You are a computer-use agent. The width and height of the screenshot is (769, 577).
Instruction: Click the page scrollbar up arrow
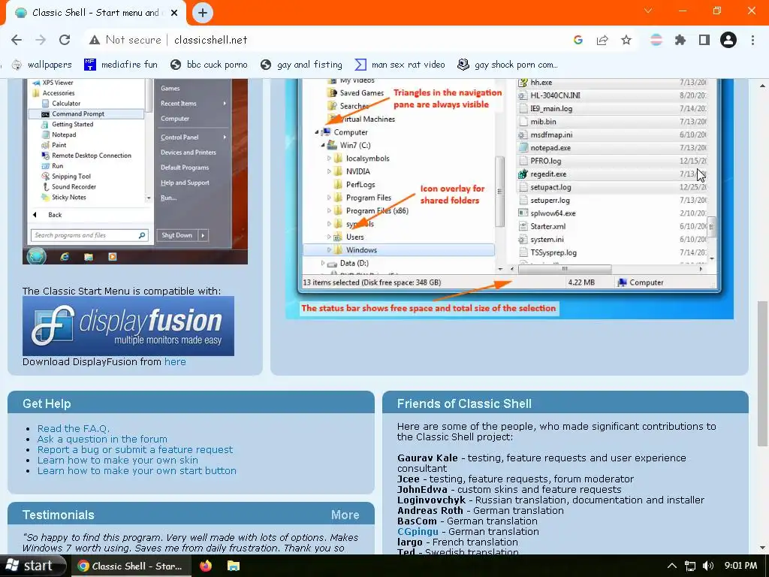pos(762,86)
